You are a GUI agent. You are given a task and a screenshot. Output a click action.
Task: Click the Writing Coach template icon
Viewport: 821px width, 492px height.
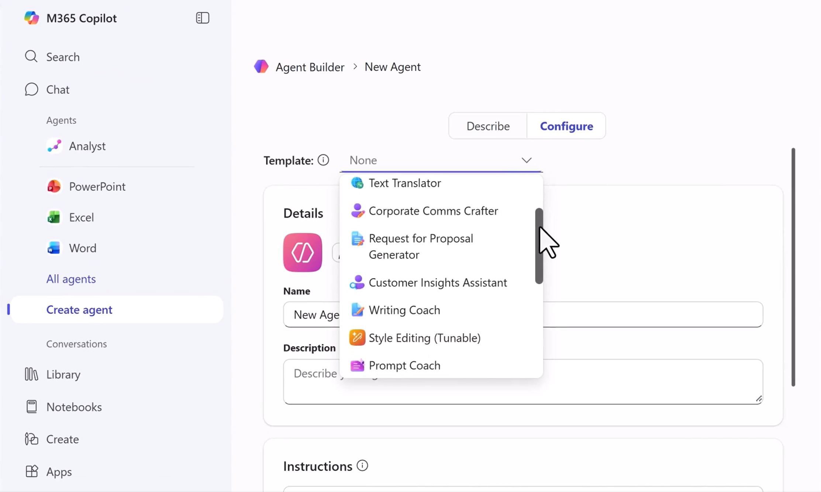tap(357, 310)
